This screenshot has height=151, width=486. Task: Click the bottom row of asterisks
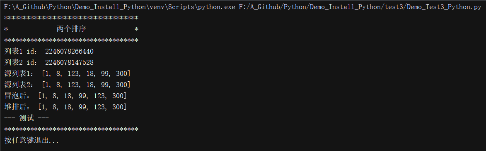pos(71,129)
